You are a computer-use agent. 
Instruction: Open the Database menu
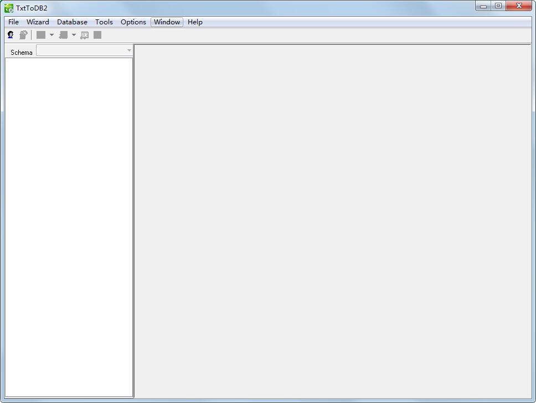72,22
